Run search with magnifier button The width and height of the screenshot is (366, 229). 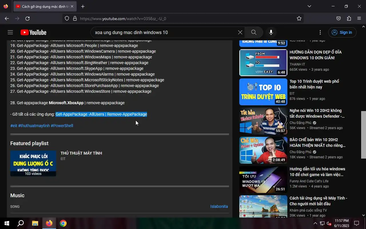[x=254, y=32]
